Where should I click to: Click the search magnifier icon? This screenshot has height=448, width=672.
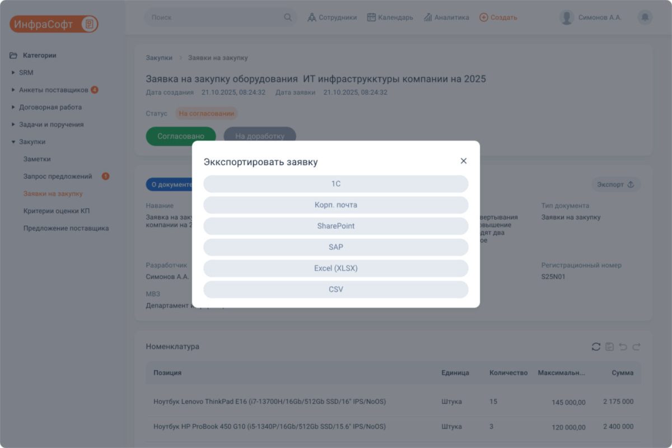[288, 17]
